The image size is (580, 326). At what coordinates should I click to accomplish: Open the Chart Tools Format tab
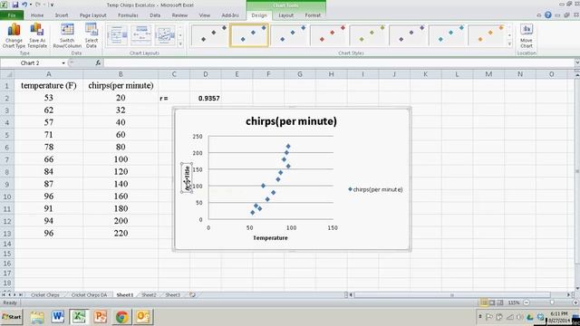[x=313, y=15]
